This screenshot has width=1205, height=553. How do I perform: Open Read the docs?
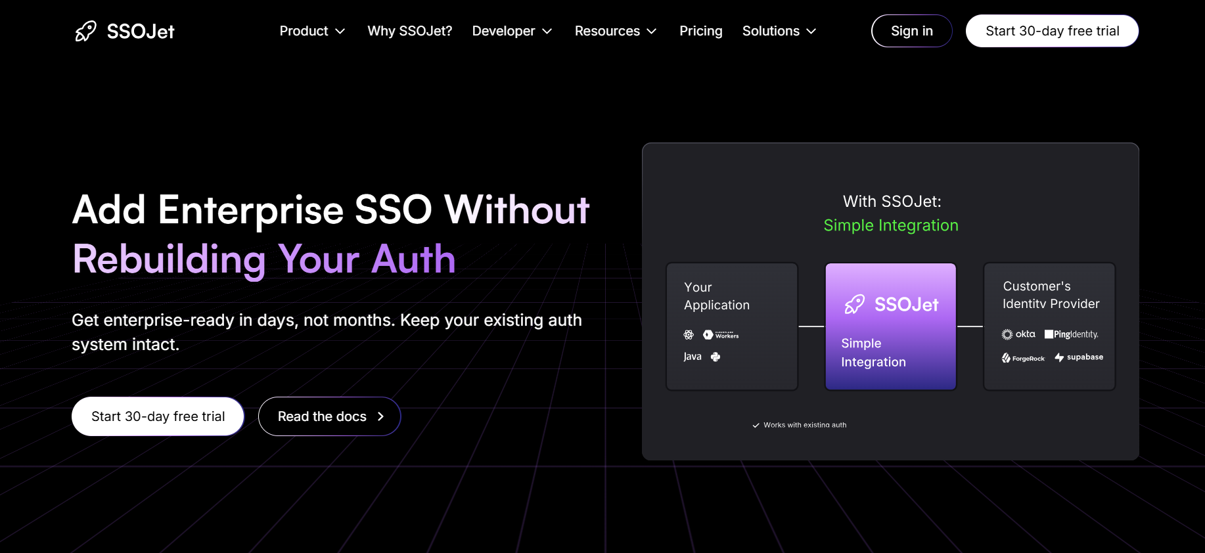(330, 416)
